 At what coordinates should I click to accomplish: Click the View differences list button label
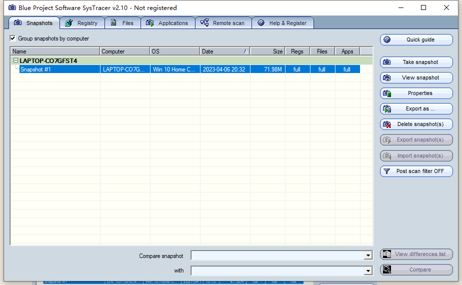(420, 254)
